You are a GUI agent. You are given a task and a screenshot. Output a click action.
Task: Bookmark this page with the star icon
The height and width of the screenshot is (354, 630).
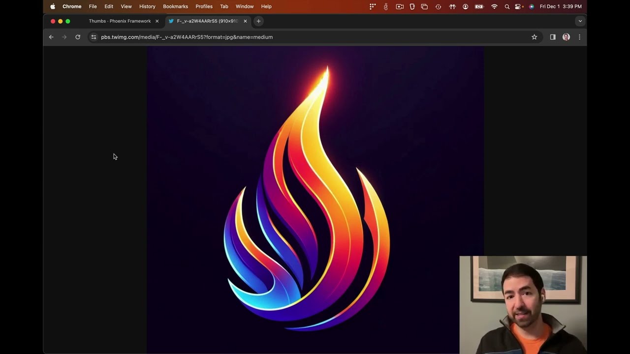(x=534, y=37)
